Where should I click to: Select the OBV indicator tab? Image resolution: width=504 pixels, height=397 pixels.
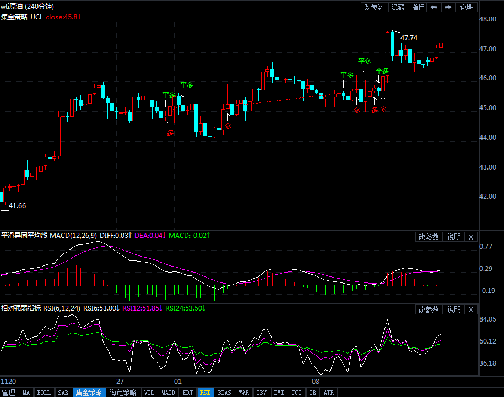[261, 393]
